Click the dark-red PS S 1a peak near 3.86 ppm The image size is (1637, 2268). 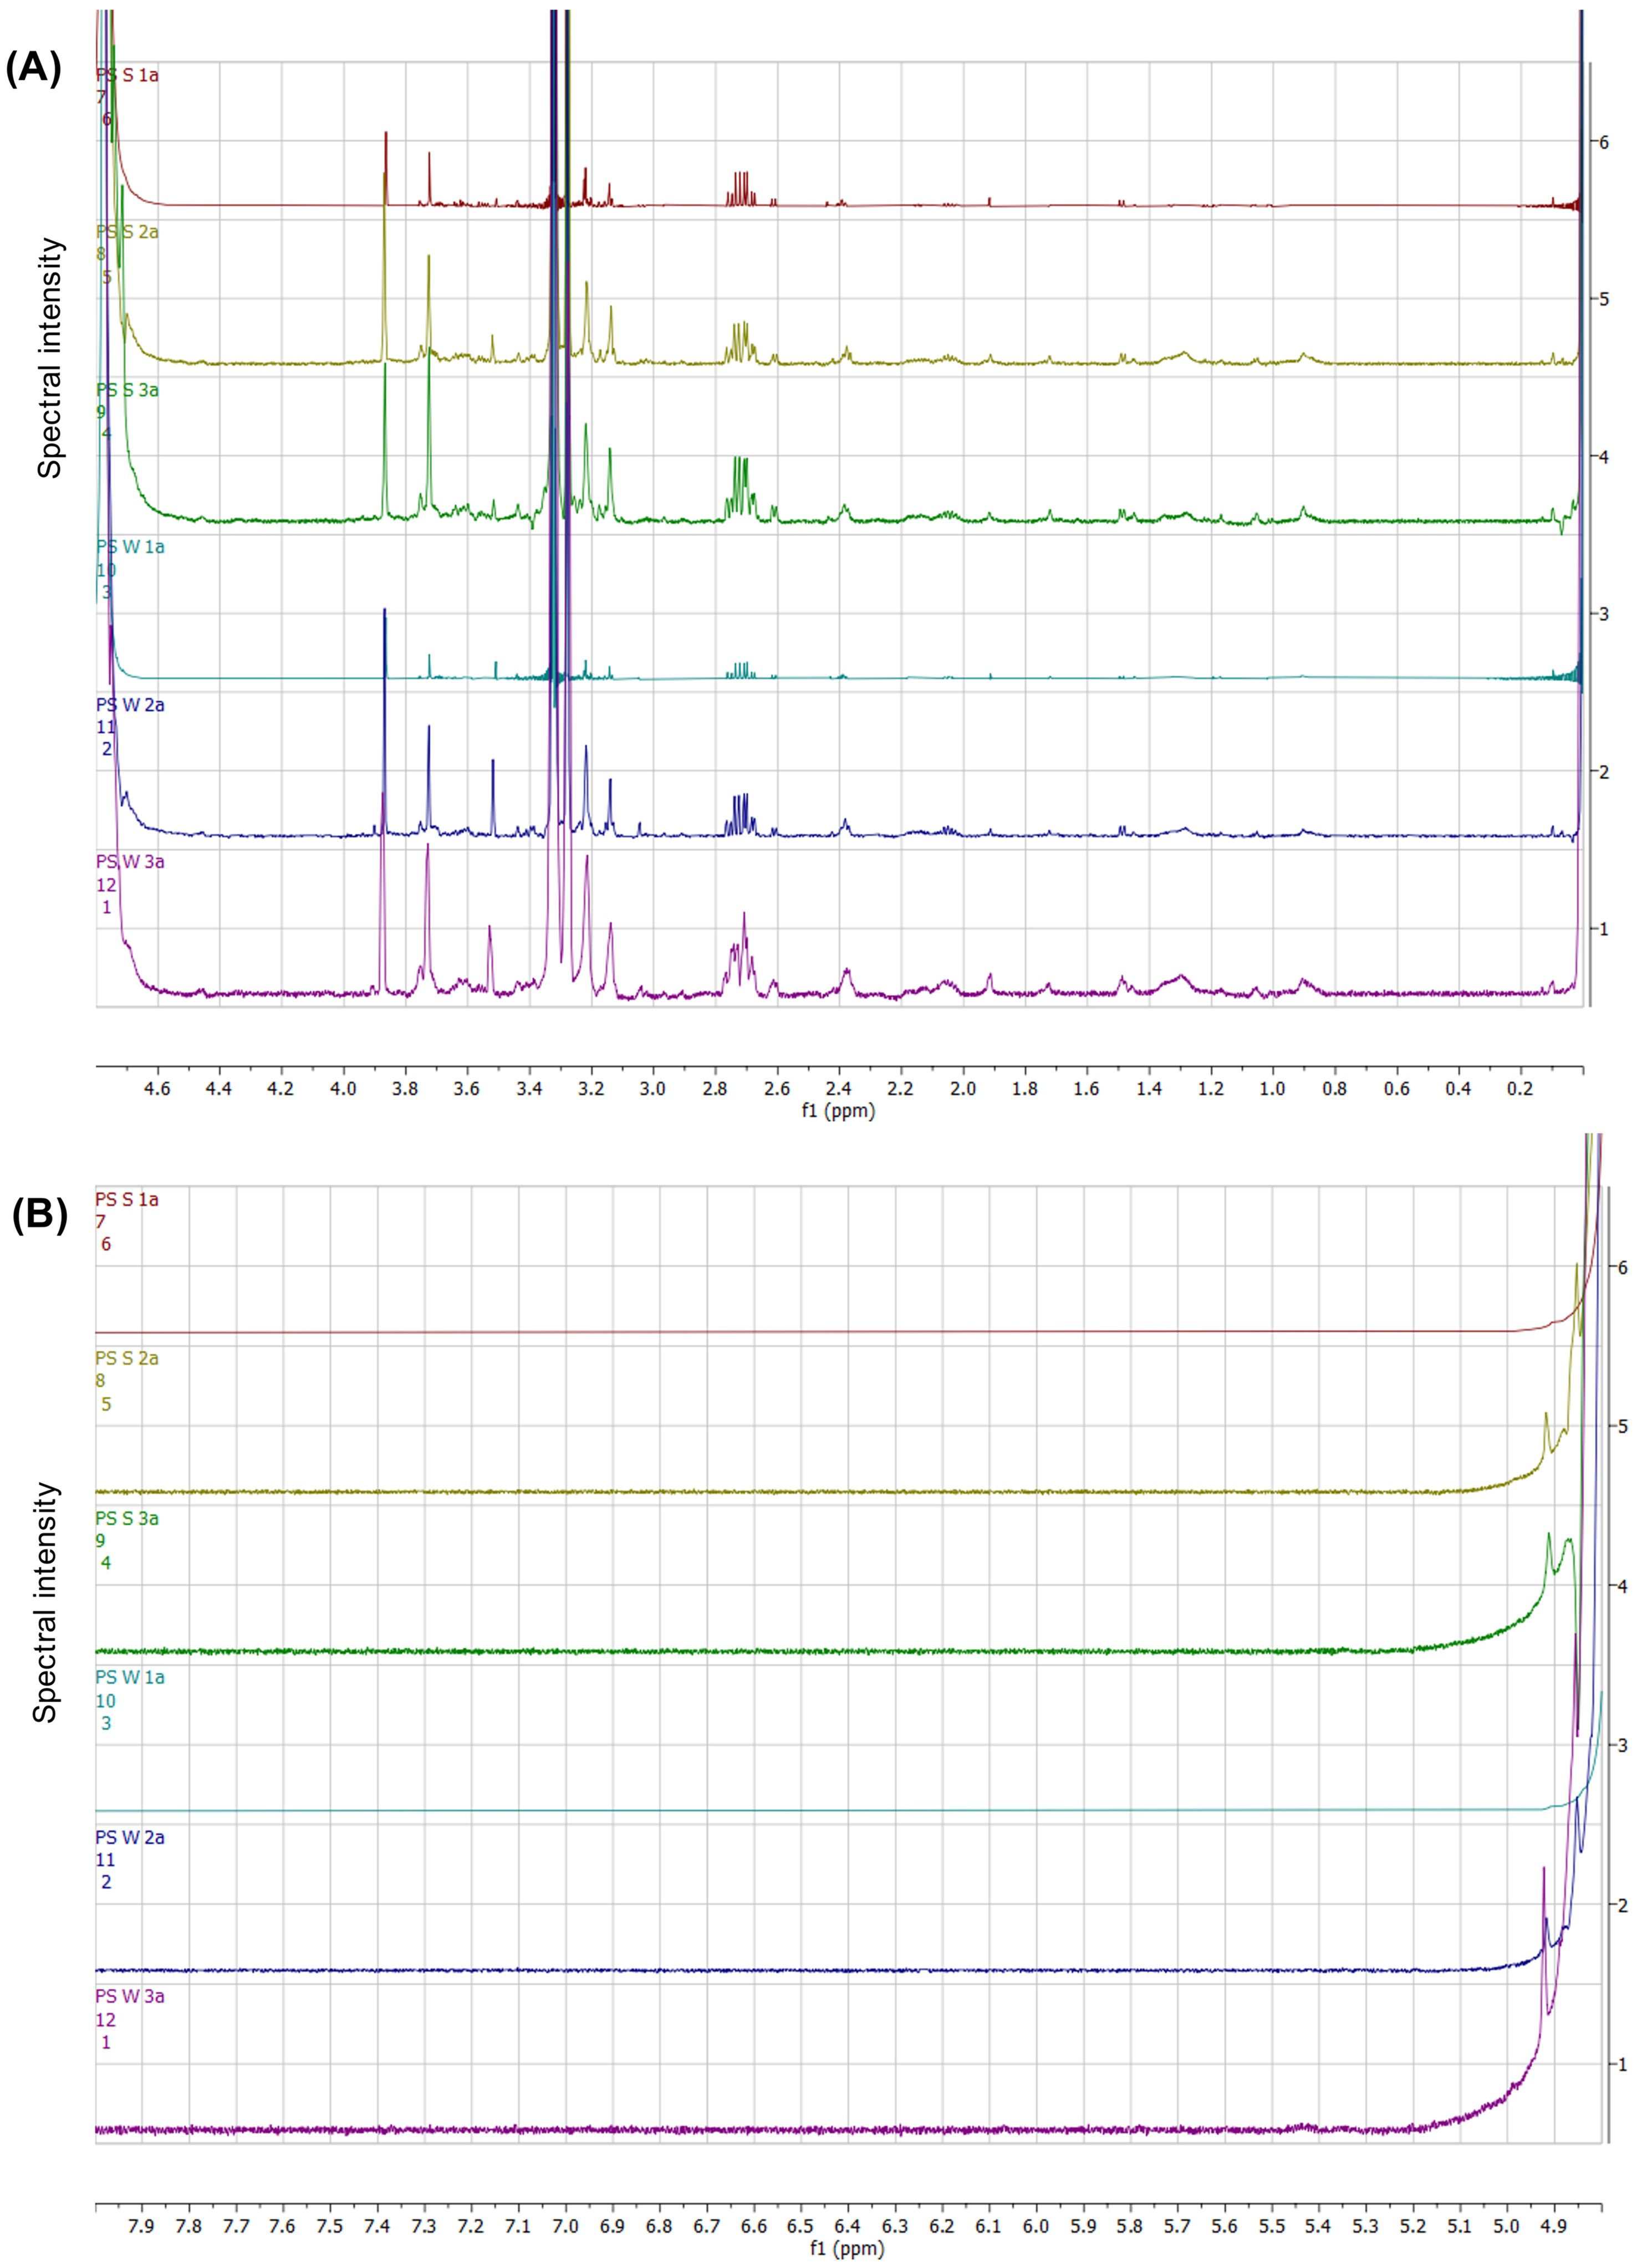[x=385, y=168]
